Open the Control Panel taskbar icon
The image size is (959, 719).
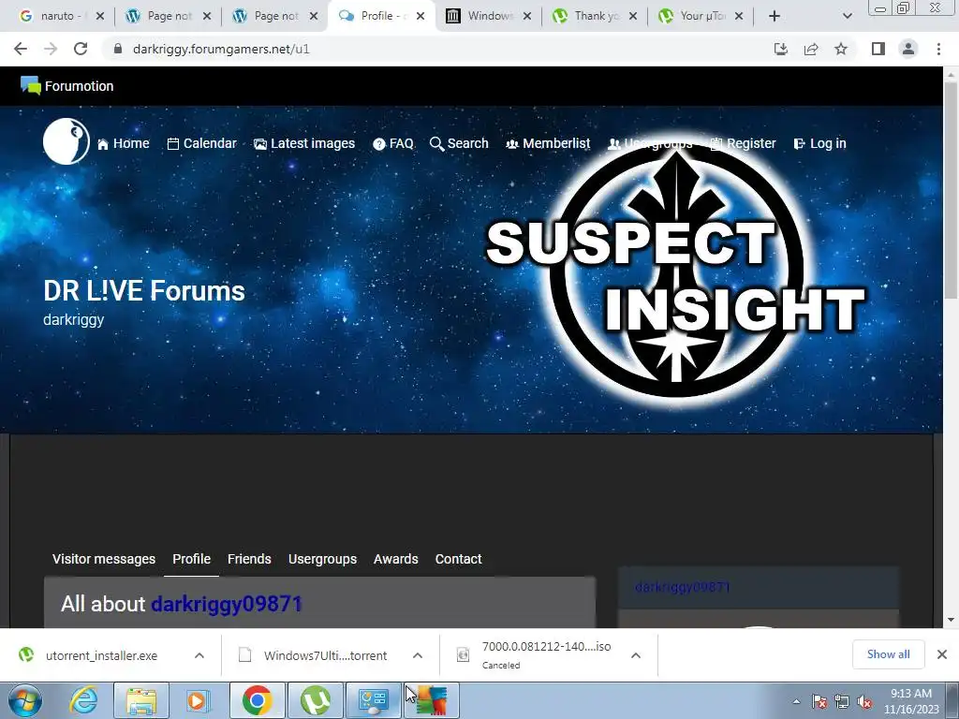373,700
